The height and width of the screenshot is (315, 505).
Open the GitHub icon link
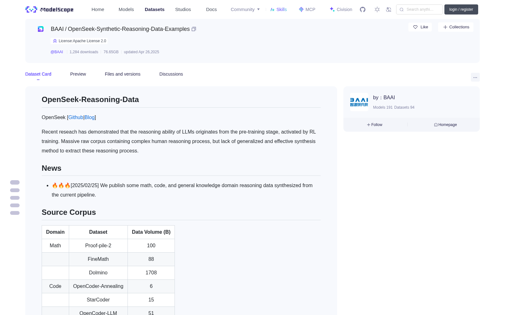click(x=363, y=9)
